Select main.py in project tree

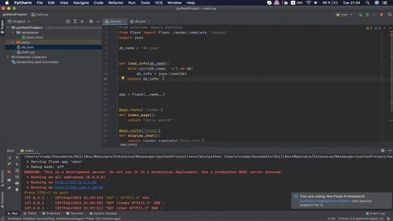click(x=26, y=52)
